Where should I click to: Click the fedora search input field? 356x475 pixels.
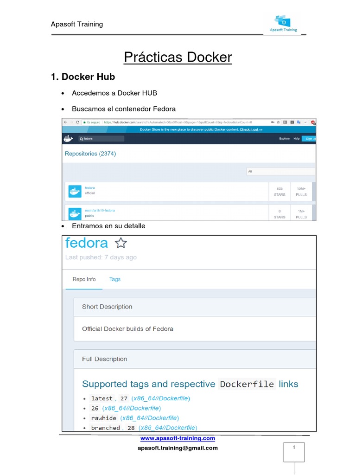pos(101,139)
